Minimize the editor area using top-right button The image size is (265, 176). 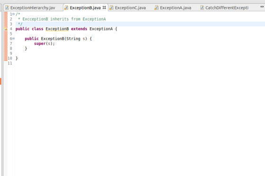click(262, 7)
